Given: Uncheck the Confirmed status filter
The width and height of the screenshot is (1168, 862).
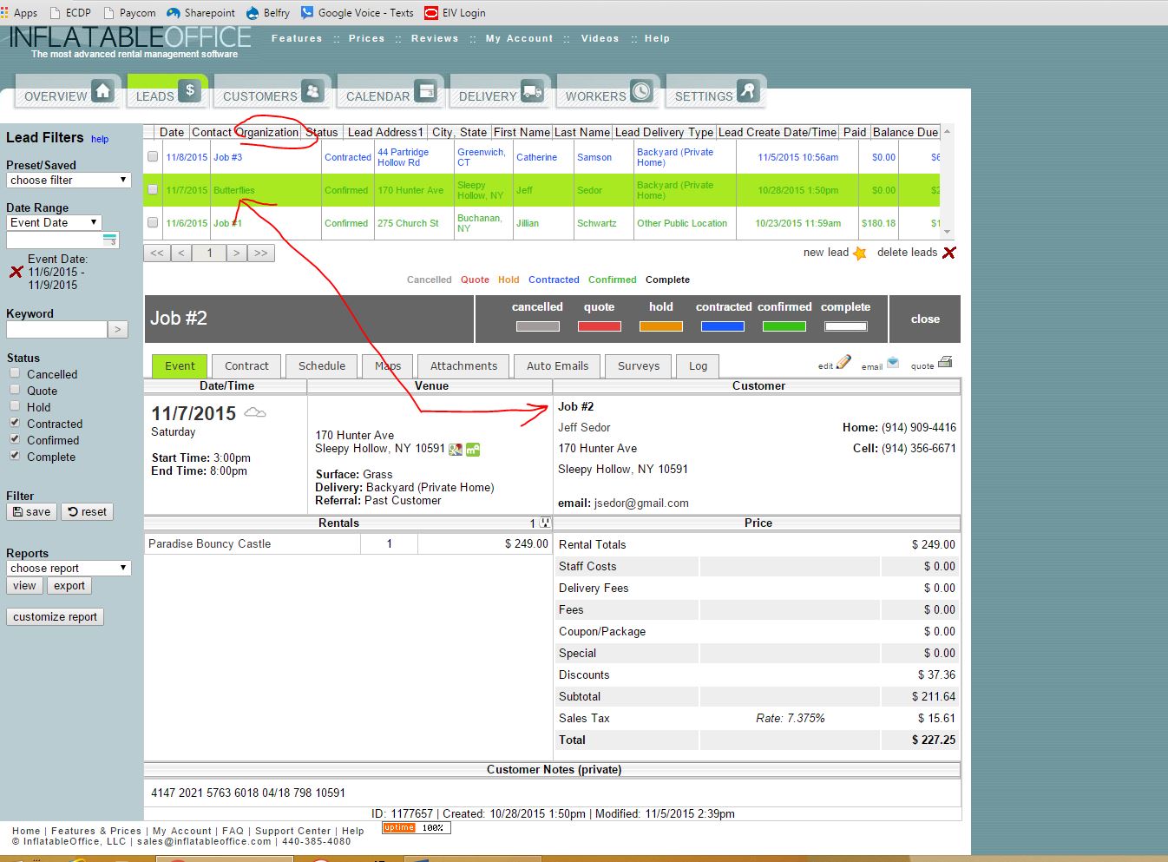Looking at the screenshot, I should pyautogui.click(x=15, y=439).
